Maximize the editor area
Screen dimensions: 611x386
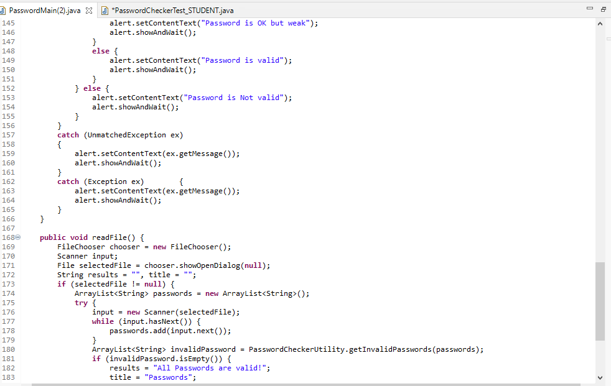coord(603,9)
